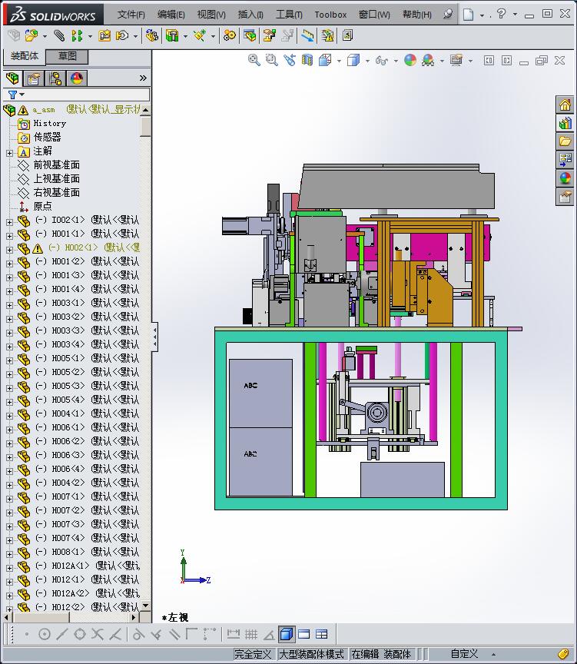Open the Appearances pane icon

coord(565,178)
